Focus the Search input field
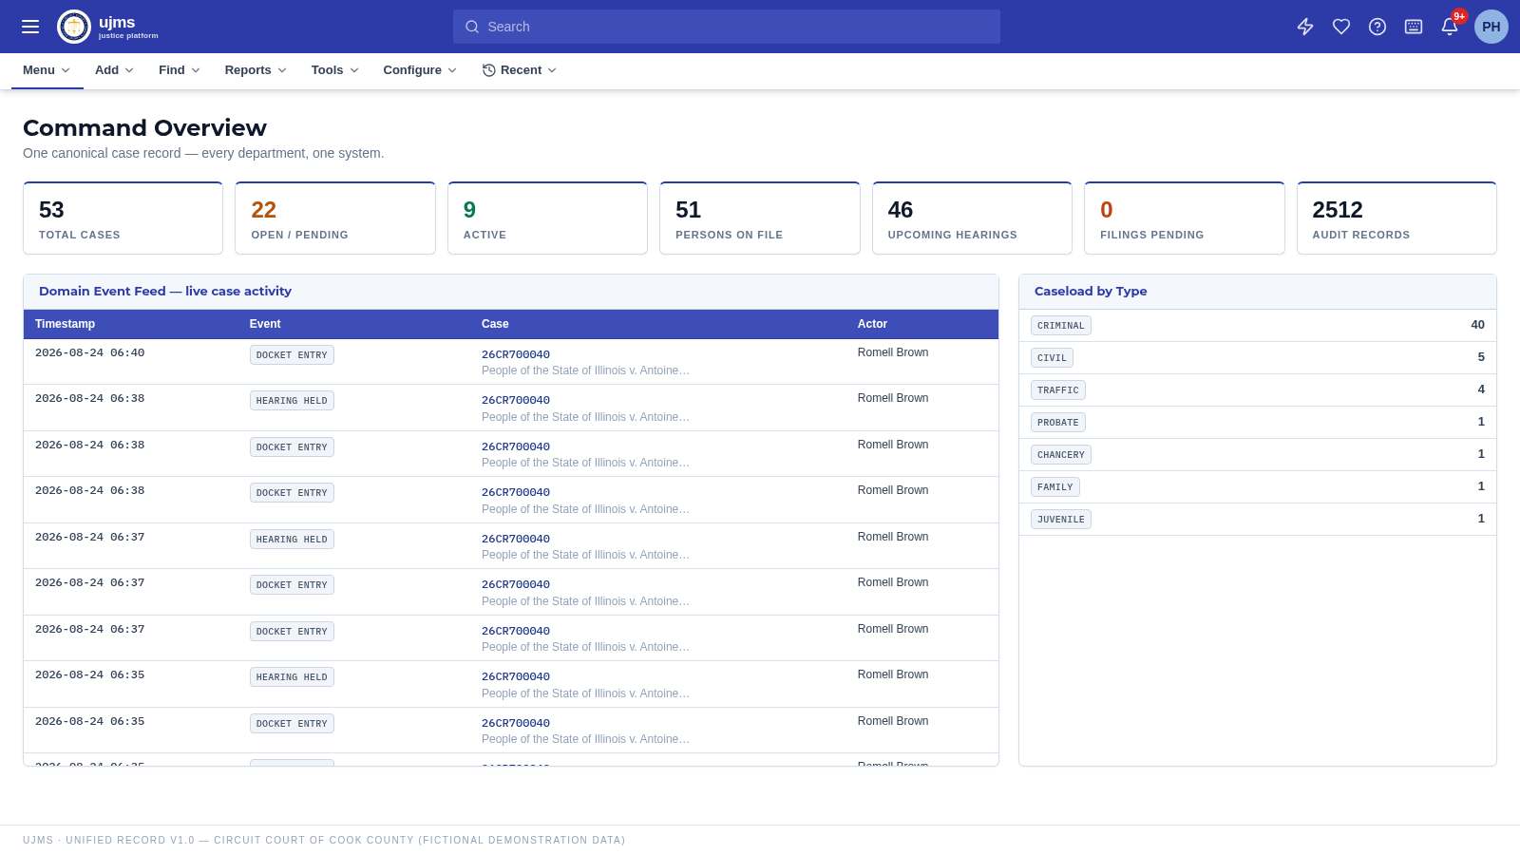Screen dimensions: 1520x855 (x=727, y=27)
